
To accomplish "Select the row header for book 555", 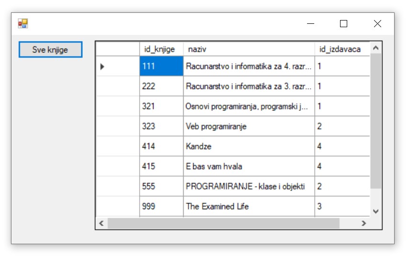I will pos(118,186).
